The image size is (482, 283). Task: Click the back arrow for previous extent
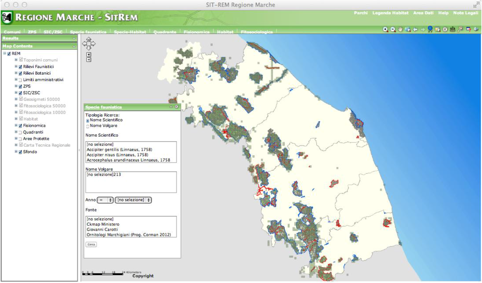[415, 29]
